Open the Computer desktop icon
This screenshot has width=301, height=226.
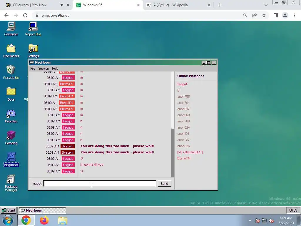click(x=11, y=29)
